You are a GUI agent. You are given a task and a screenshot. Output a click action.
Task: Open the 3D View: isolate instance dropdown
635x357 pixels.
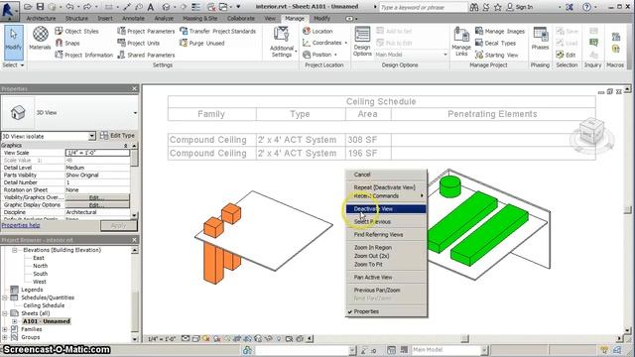click(92, 136)
